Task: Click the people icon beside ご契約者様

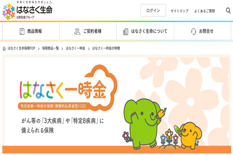Action: pyautogui.click(x=77, y=31)
